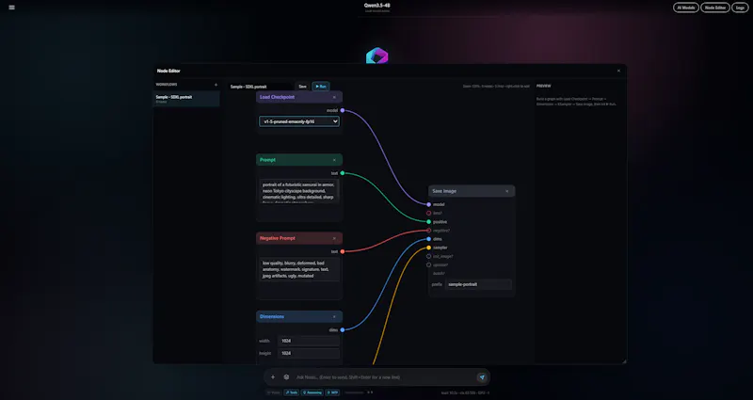Image resolution: width=753 pixels, height=400 pixels.
Task: Click the PREVIEW panel heading
Action: click(544, 86)
